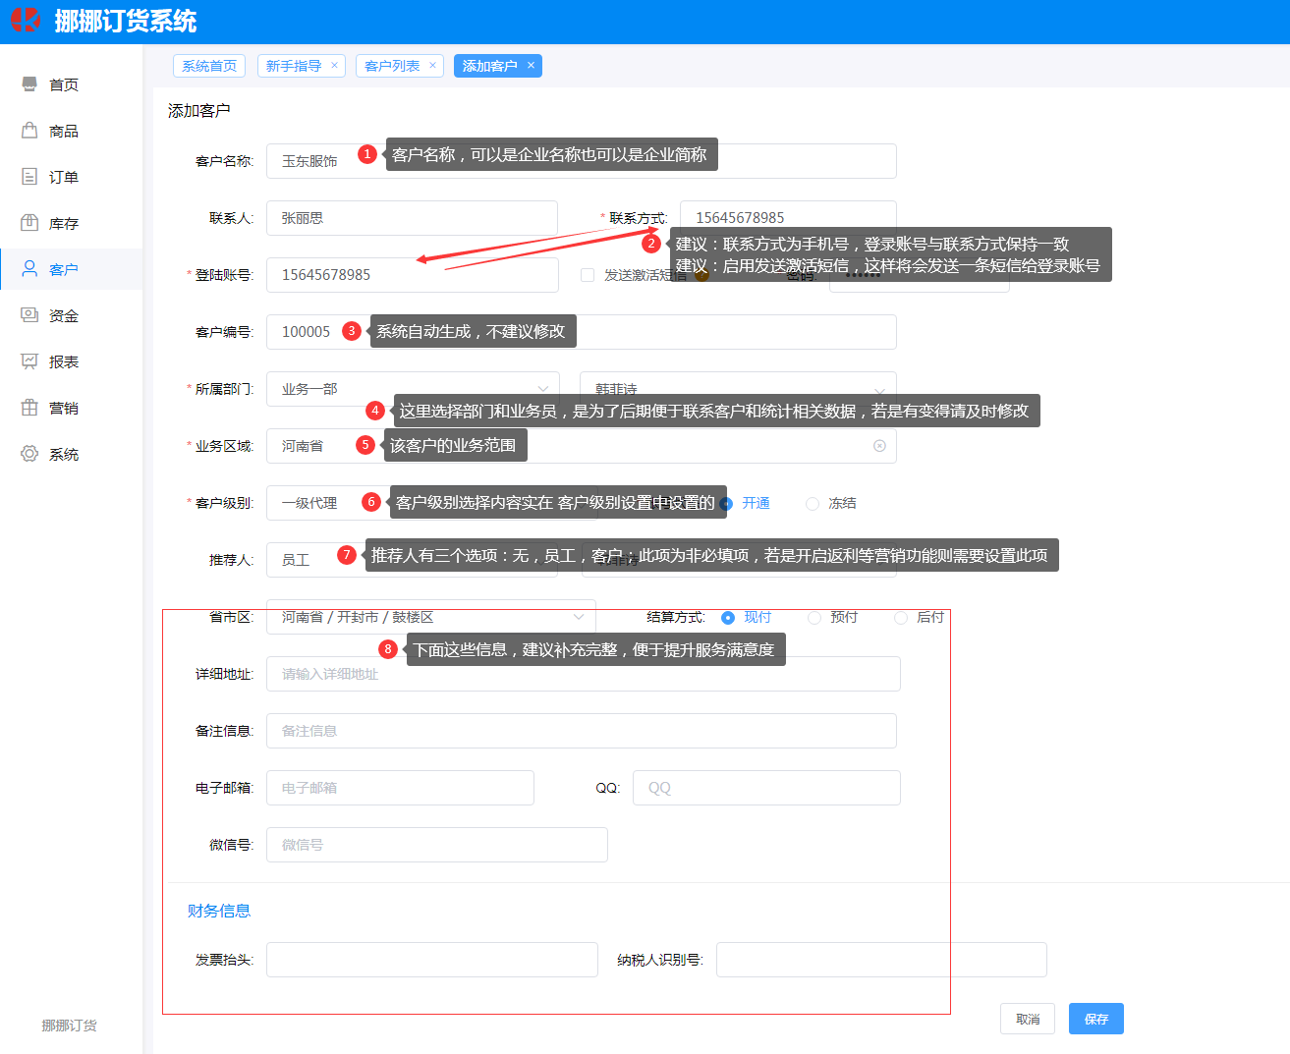Select the Marketing (营销) sidebar icon
This screenshot has width=1290, height=1054.
pos(29,408)
